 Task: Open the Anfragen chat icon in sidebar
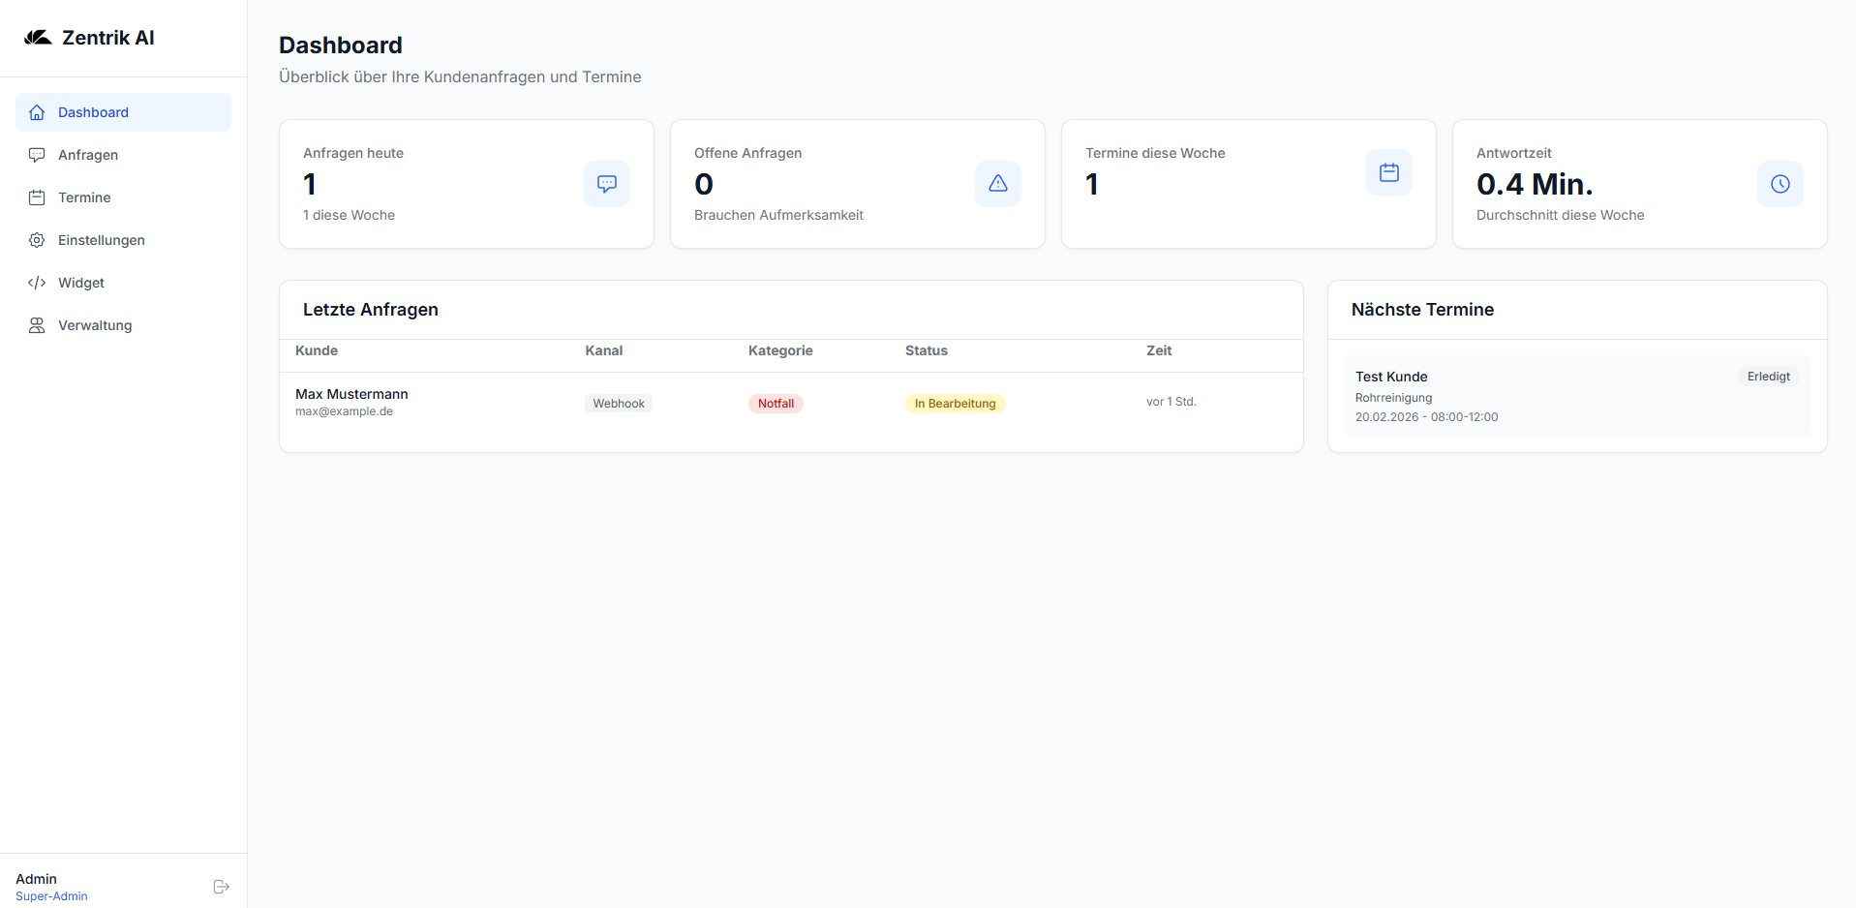[37, 155]
